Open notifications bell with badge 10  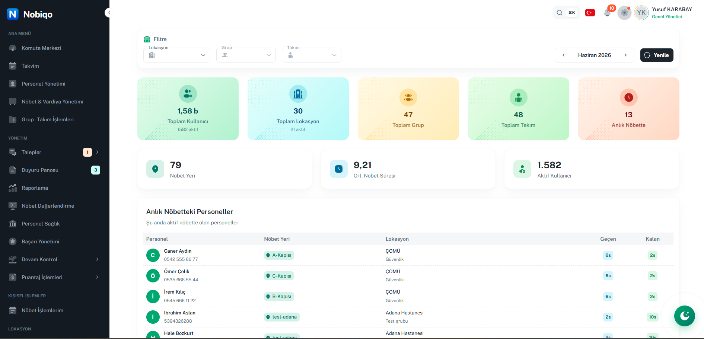tap(607, 13)
